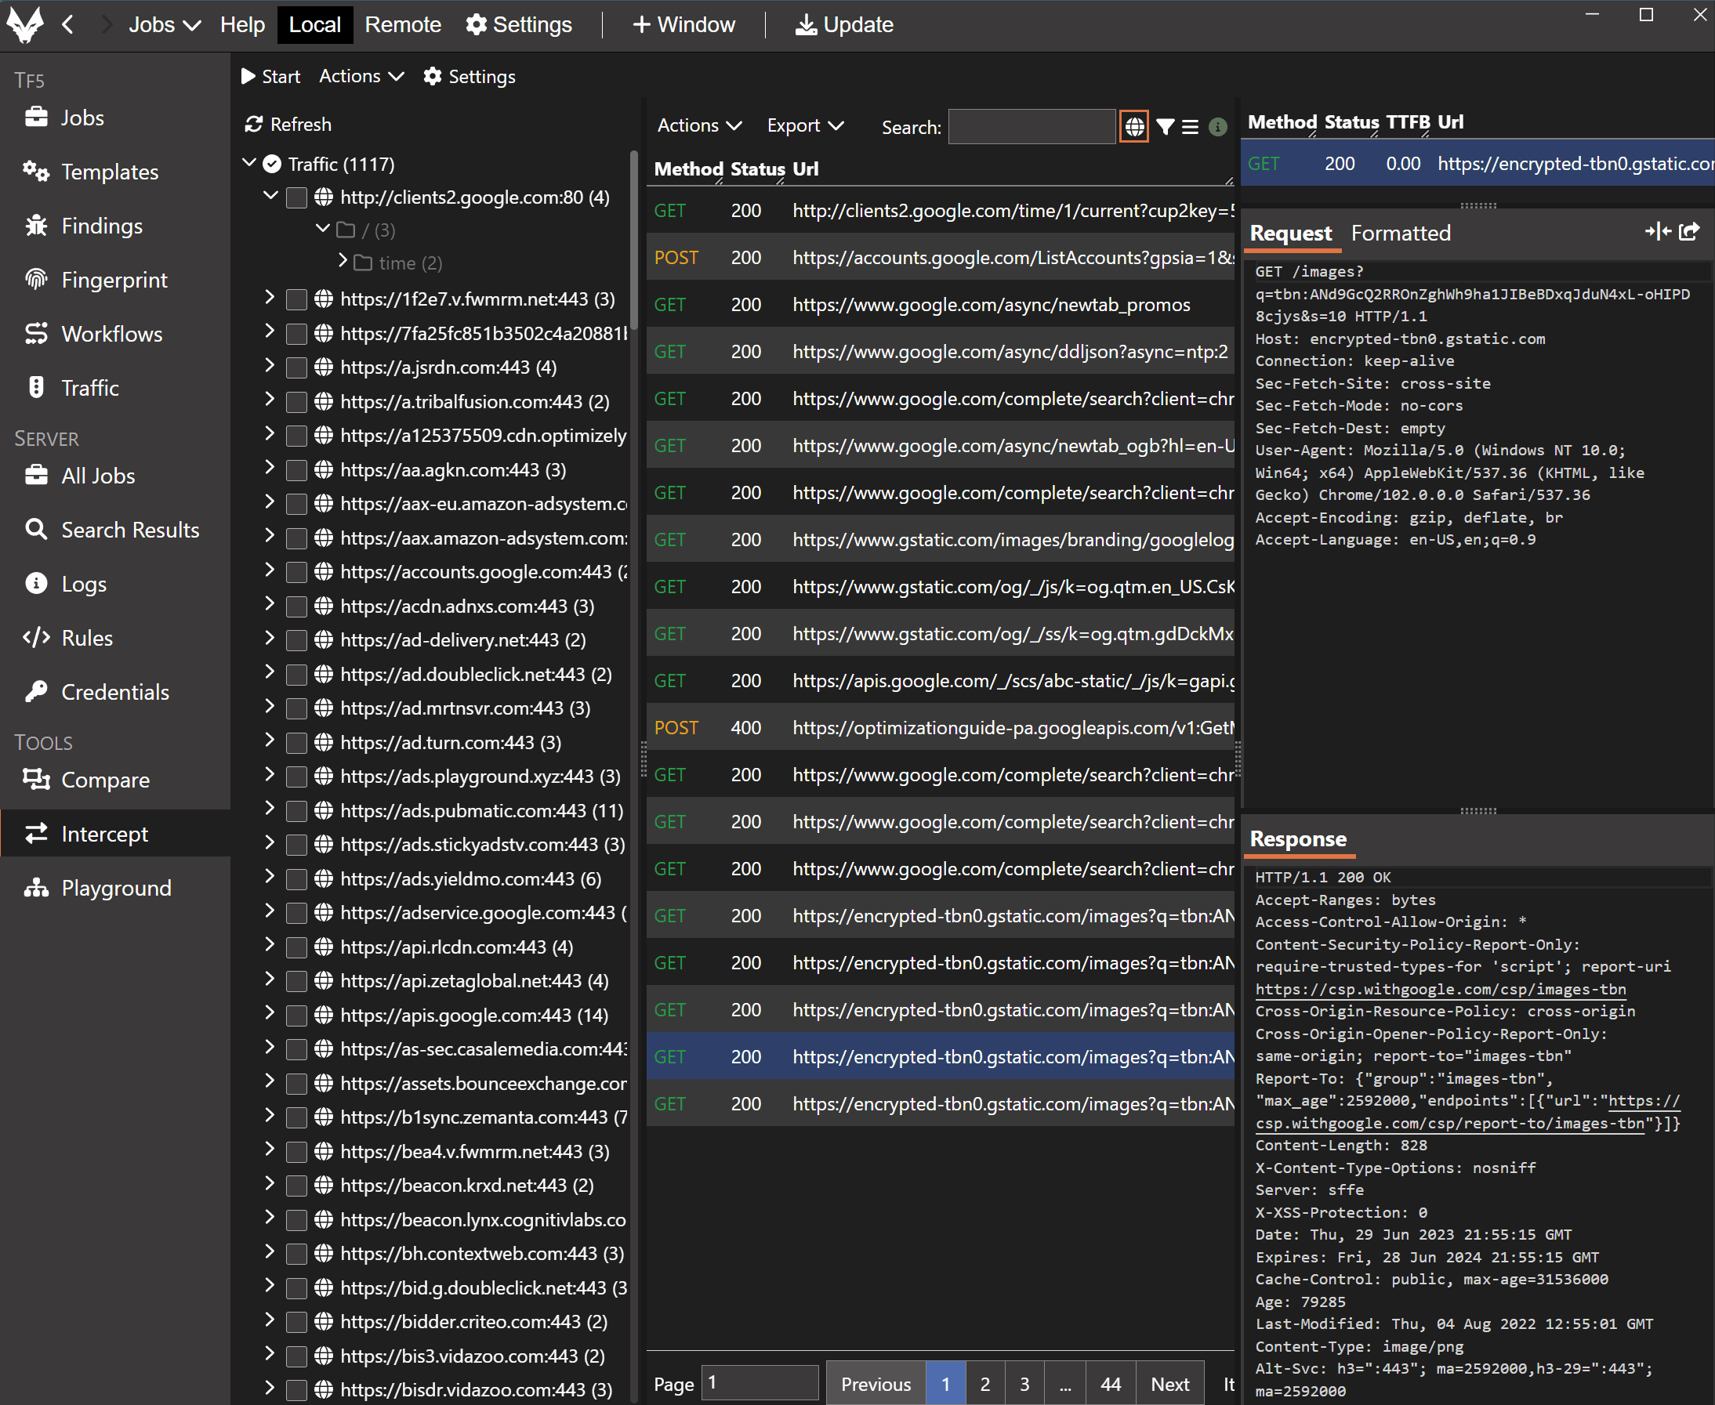
Task: Open Fingerprint from the sidebar
Action: (114, 280)
